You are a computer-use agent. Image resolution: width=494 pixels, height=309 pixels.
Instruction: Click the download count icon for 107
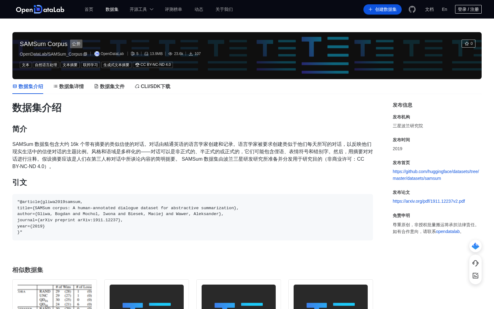click(191, 54)
